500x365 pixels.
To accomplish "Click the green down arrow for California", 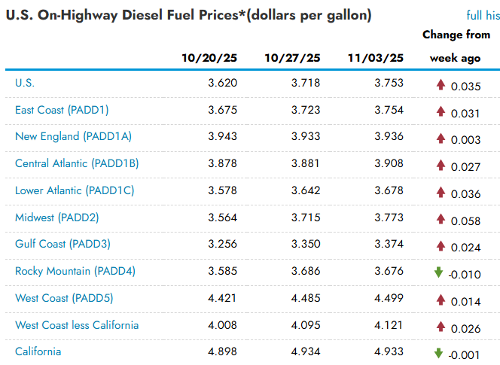I will pyautogui.click(x=439, y=352).
